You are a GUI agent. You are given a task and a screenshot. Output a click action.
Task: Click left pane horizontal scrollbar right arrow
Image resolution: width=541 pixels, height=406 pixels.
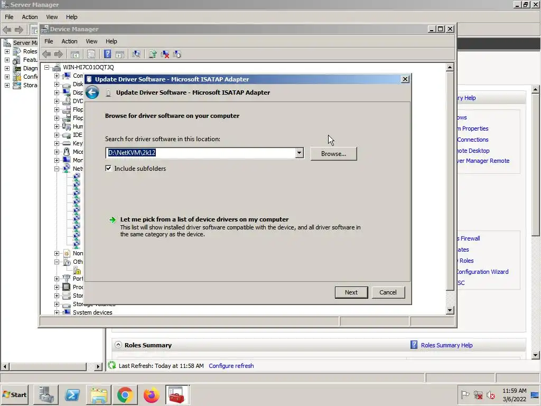click(98, 366)
